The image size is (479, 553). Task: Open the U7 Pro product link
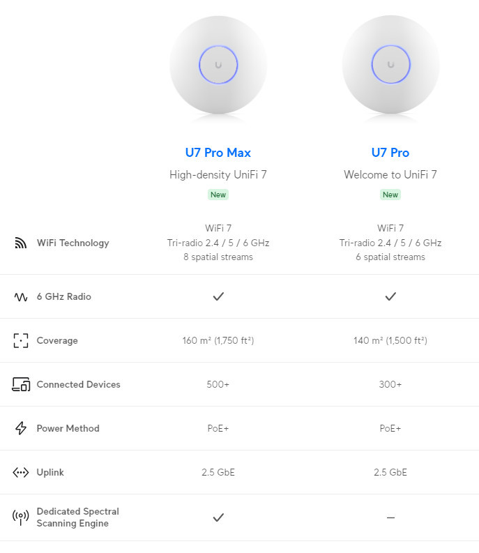[x=390, y=153]
